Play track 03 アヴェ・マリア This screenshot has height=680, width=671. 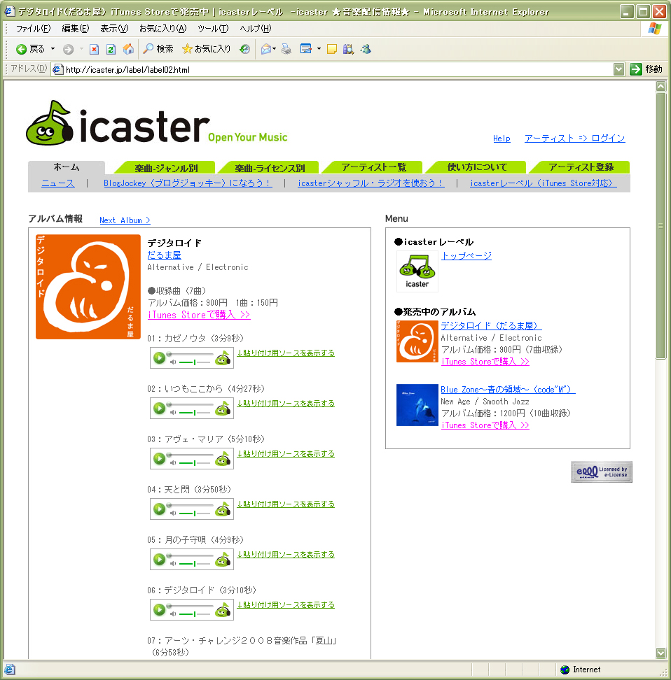coord(160,458)
